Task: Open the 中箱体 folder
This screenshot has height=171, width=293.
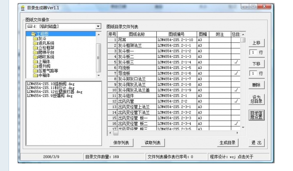Action: tap(44, 75)
